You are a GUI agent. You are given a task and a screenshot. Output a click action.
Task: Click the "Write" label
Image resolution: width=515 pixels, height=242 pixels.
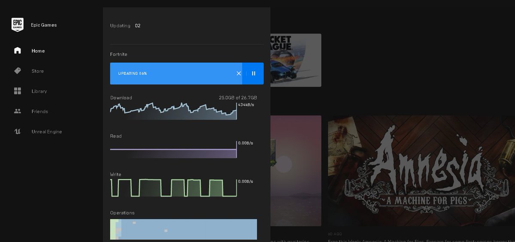tap(116, 174)
